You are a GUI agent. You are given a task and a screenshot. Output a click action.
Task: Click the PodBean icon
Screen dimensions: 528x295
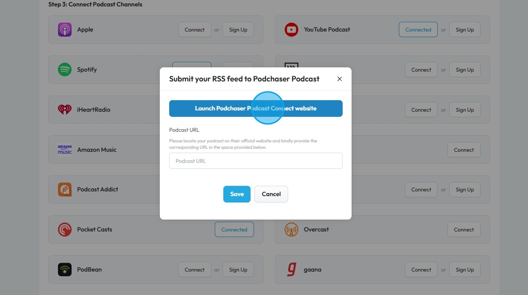(65, 270)
